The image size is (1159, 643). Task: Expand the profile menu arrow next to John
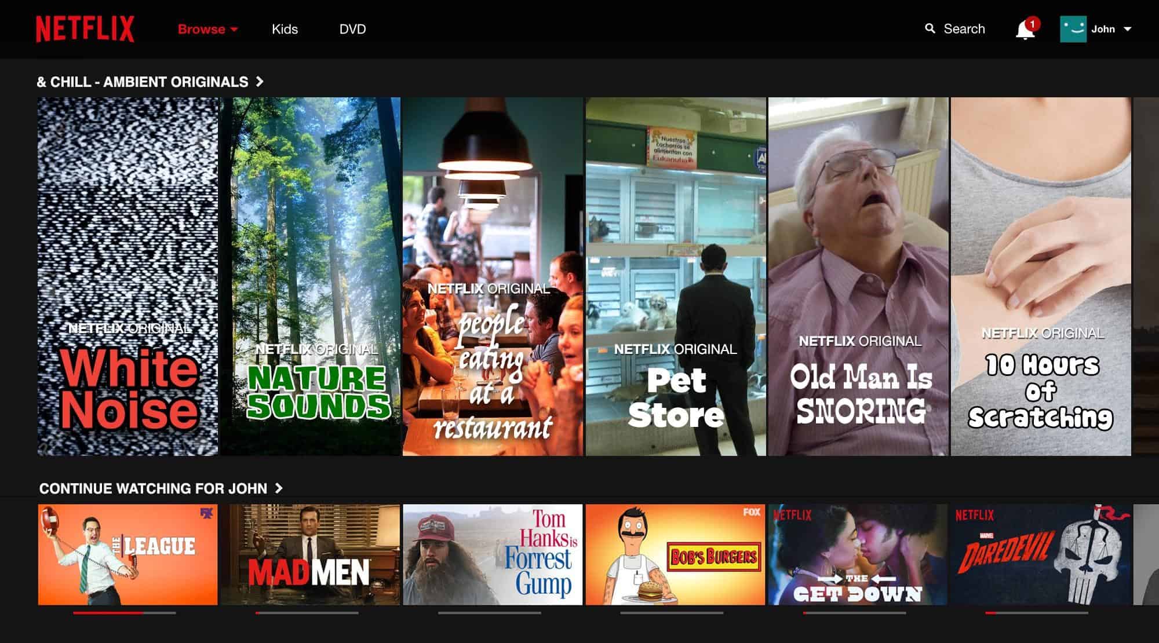click(x=1127, y=29)
